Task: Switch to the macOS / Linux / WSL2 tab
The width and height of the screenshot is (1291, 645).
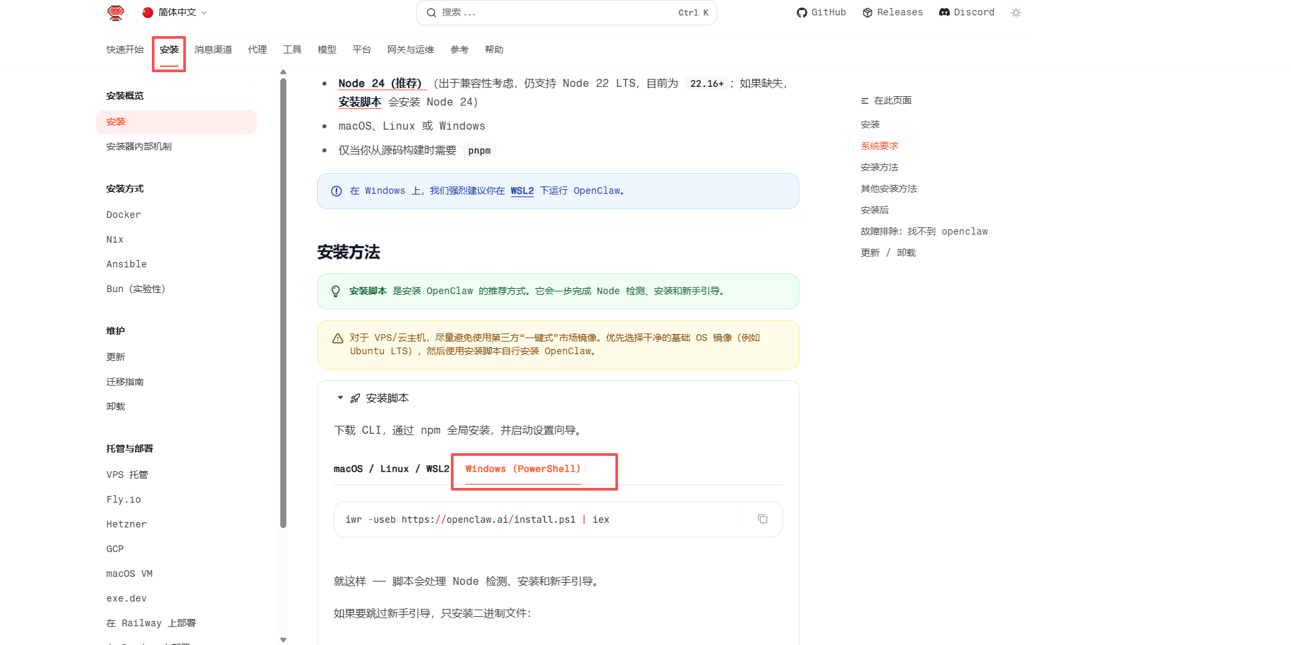Action: coord(391,469)
